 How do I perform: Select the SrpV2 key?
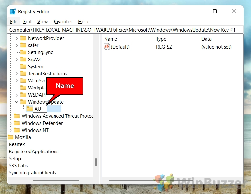pos(34,60)
